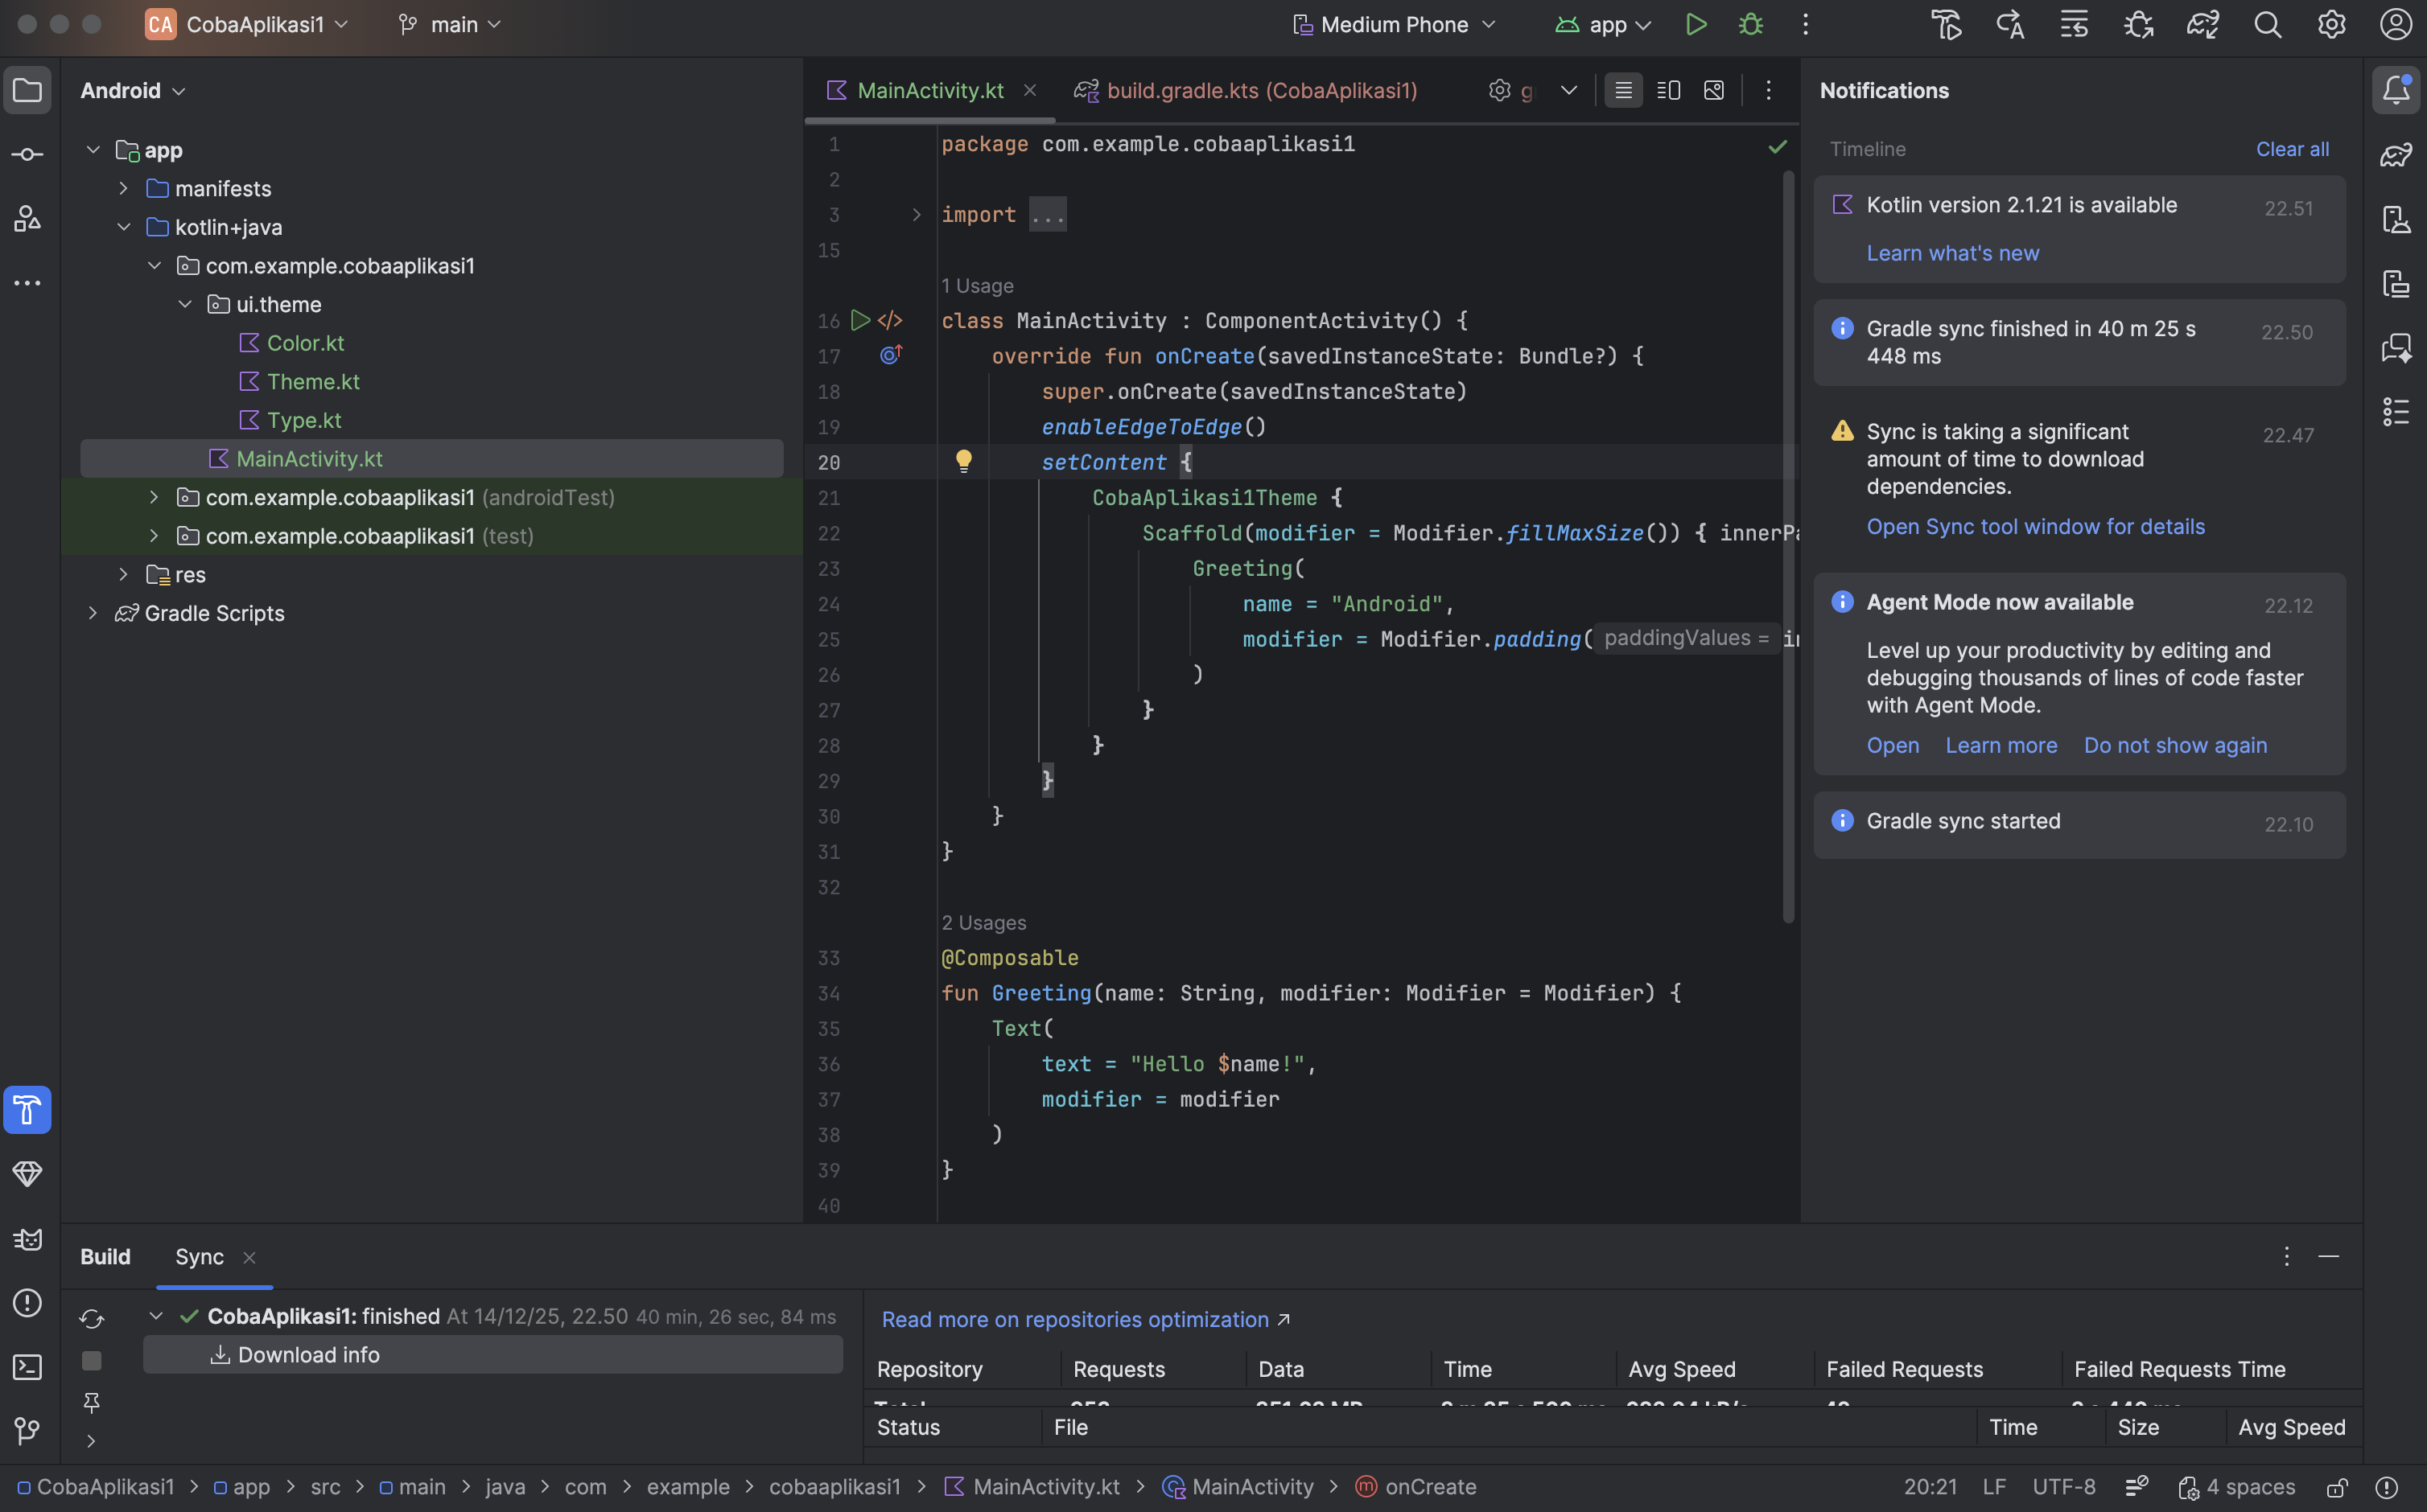Open the Logcat tool window icon
Image resolution: width=2427 pixels, height=1512 pixels.
[27, 1239]
